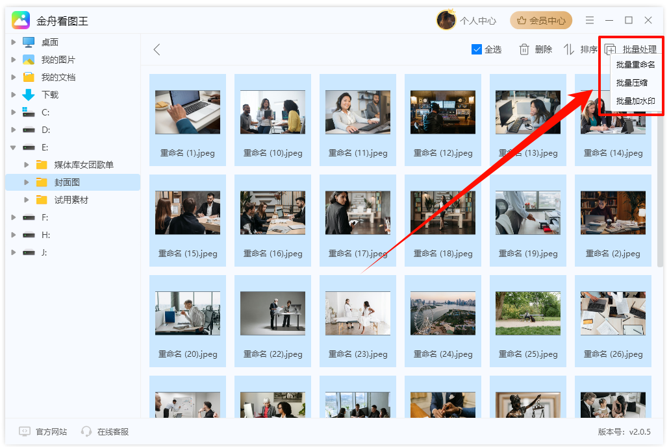Click the batch processing icon
Screen dimensions: 669x447
(x=611, y=50)
